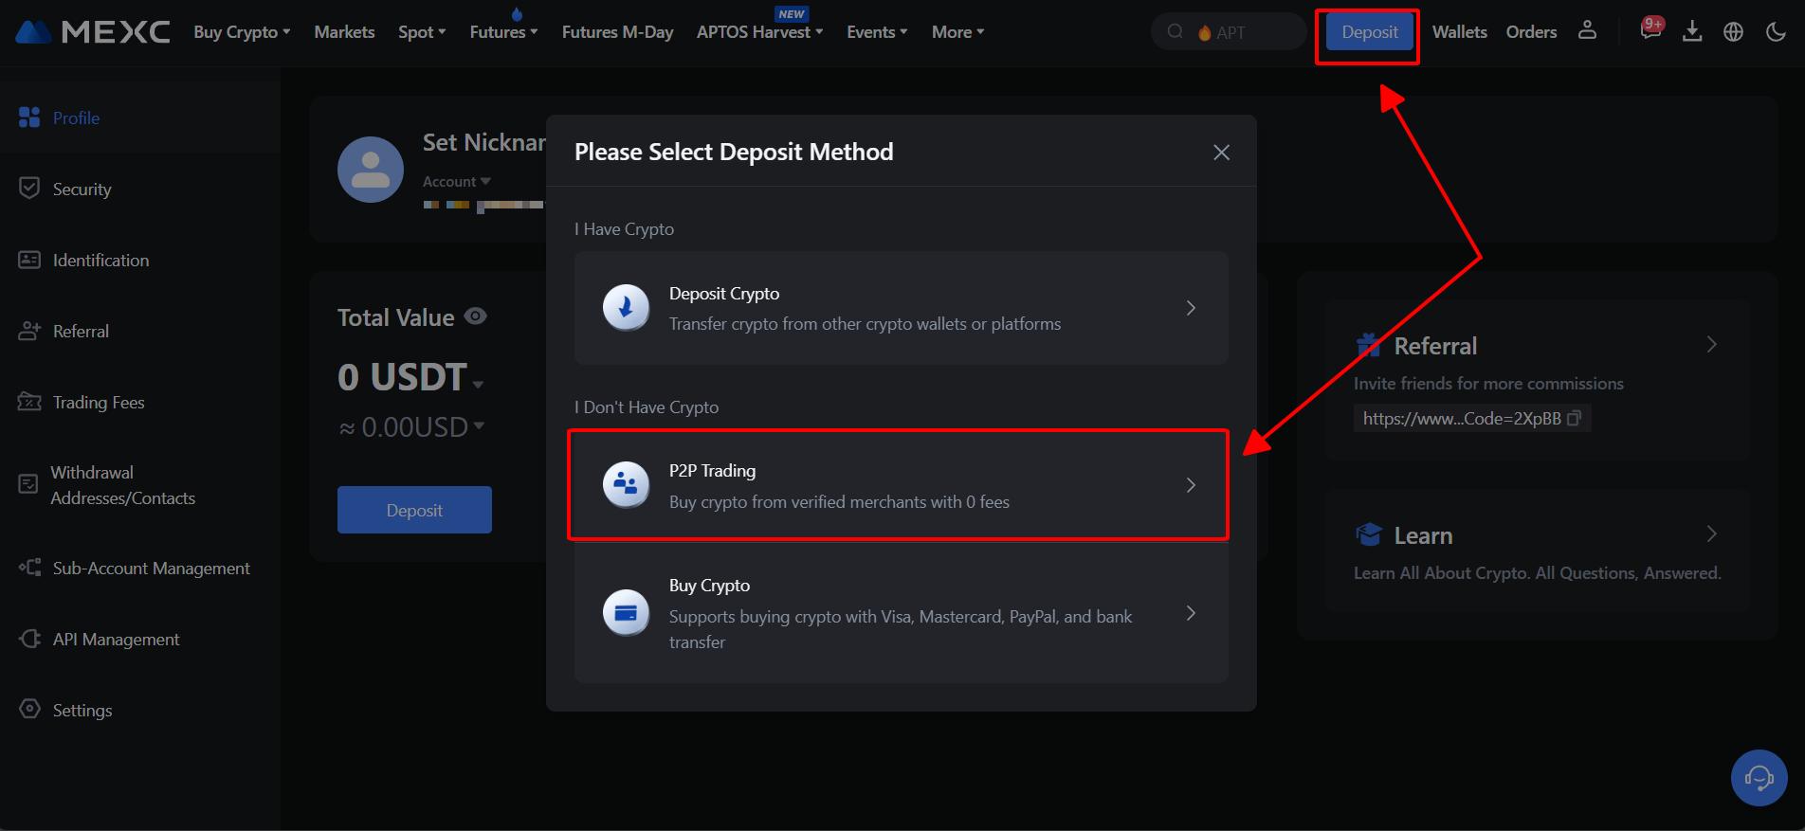Expand the APTOS Harvest dropdown
The height and width of the screenshot is (831, 1805).
pyautogui.click(x=759, y=32)
